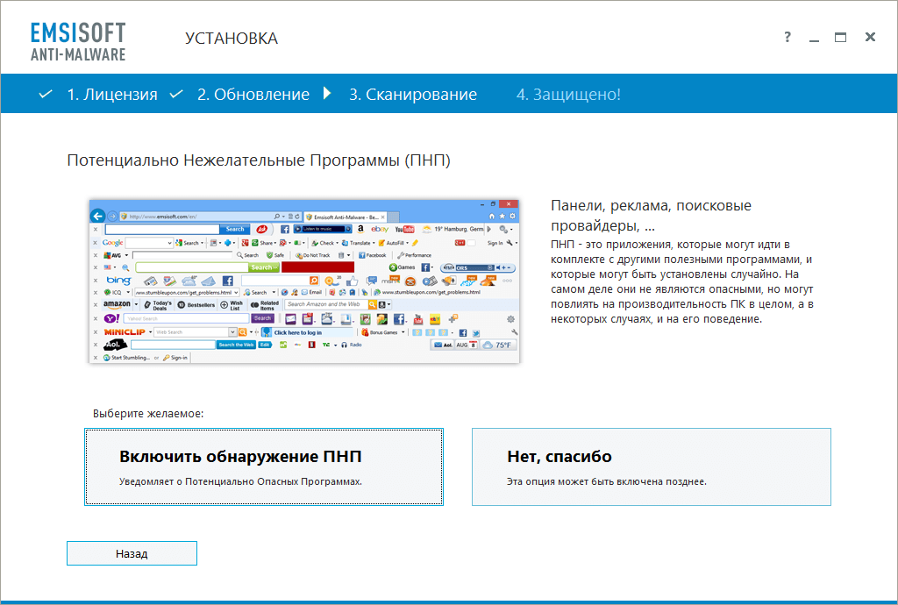Choose the Нет, спасибо option
This screenshot has width=898, height=605.
pyautogui.click(x=651, y=466)
